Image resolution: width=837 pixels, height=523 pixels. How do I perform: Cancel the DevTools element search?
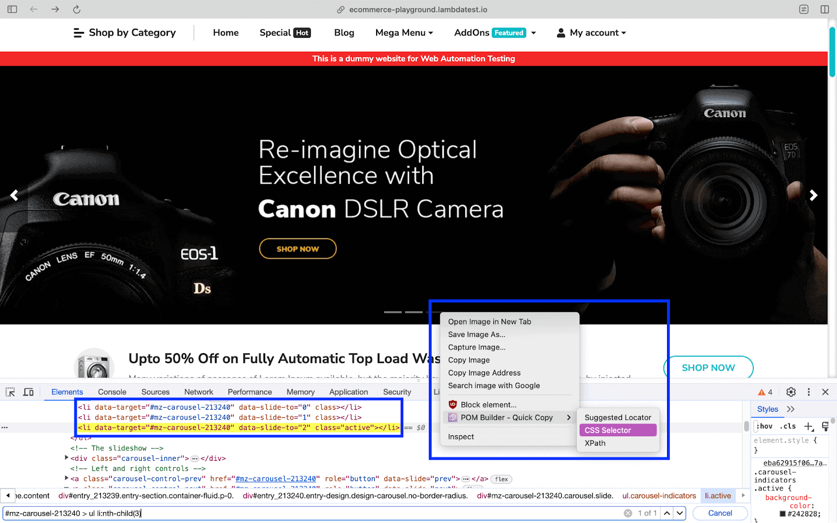tap(720, 513)
